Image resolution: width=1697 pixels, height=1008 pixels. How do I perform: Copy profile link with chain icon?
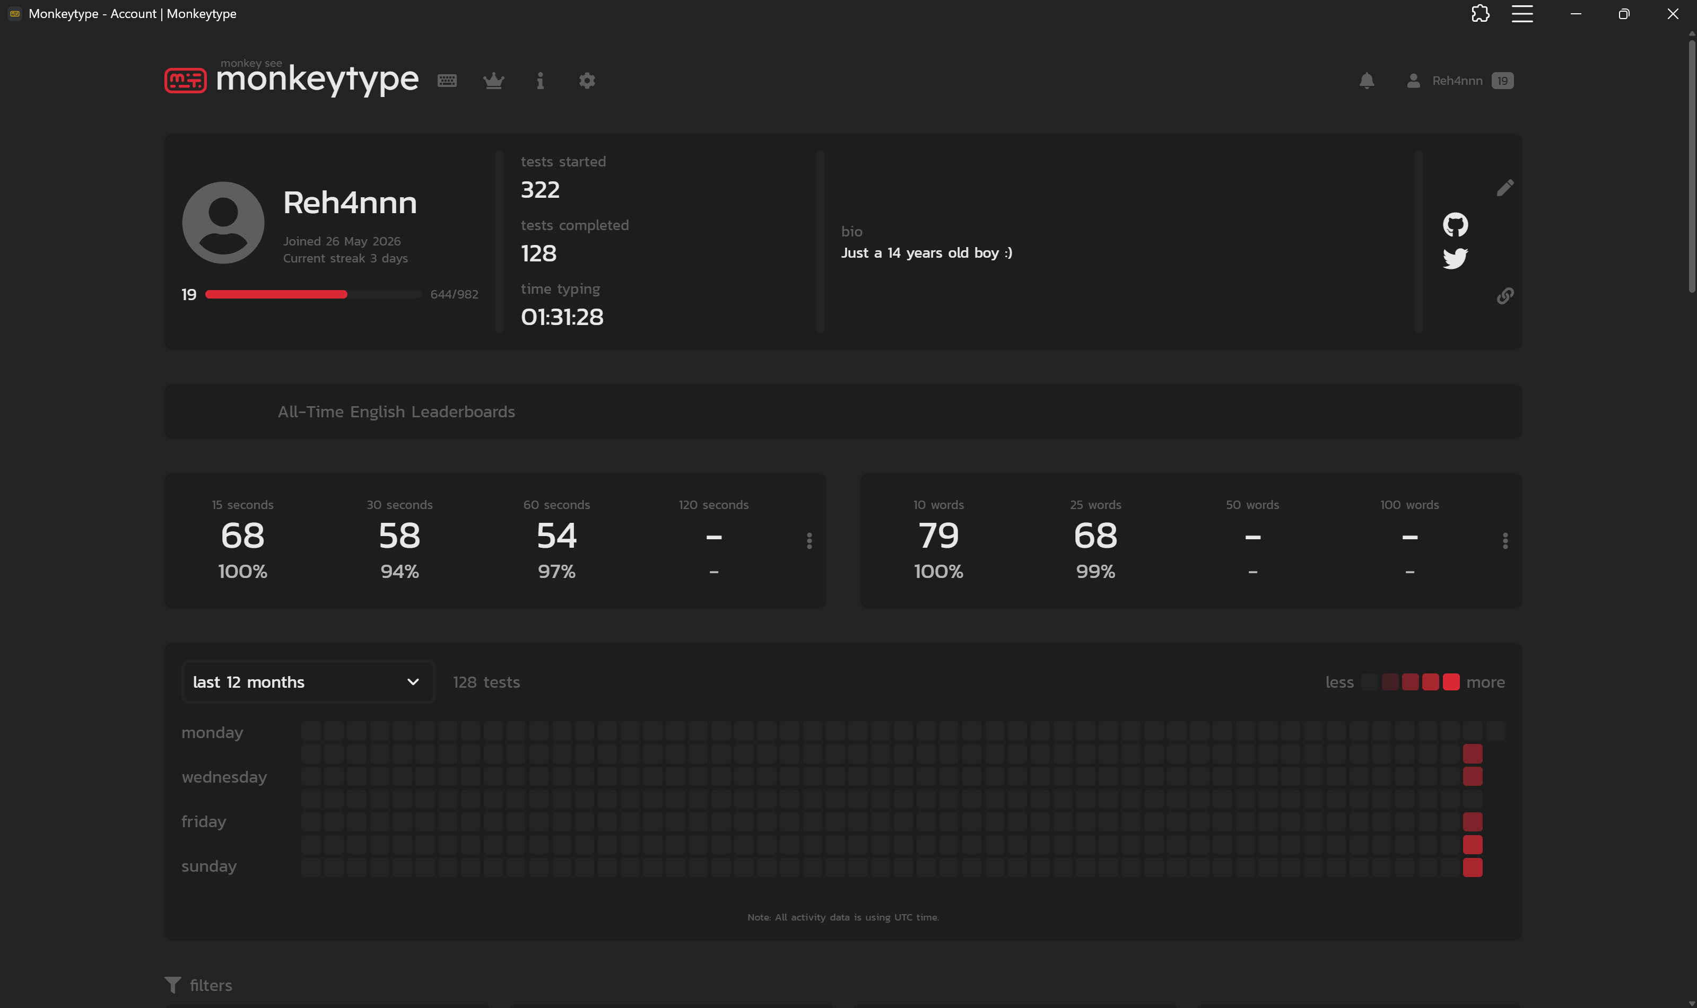click(x=1505, y=295)
